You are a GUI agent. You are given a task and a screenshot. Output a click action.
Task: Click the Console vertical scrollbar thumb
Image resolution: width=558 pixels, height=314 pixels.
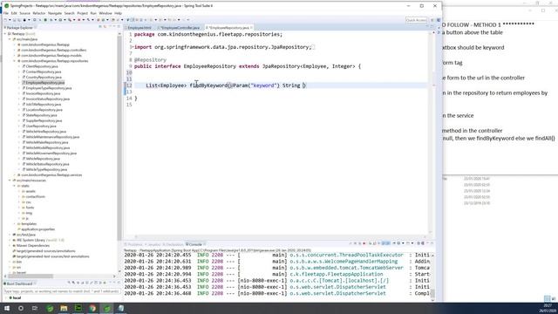pos(432,293)
